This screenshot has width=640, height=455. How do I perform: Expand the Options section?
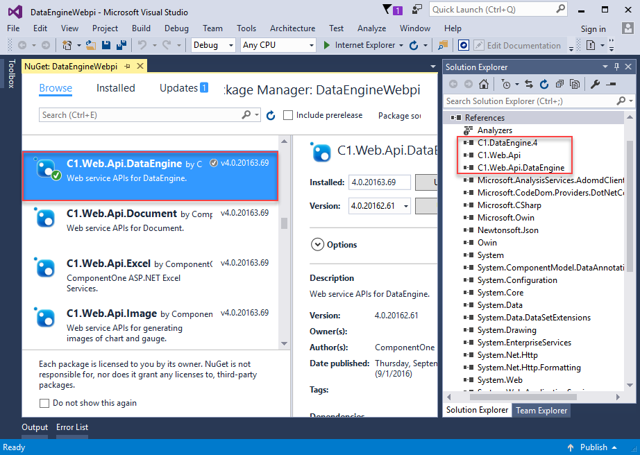coord(317,244)
